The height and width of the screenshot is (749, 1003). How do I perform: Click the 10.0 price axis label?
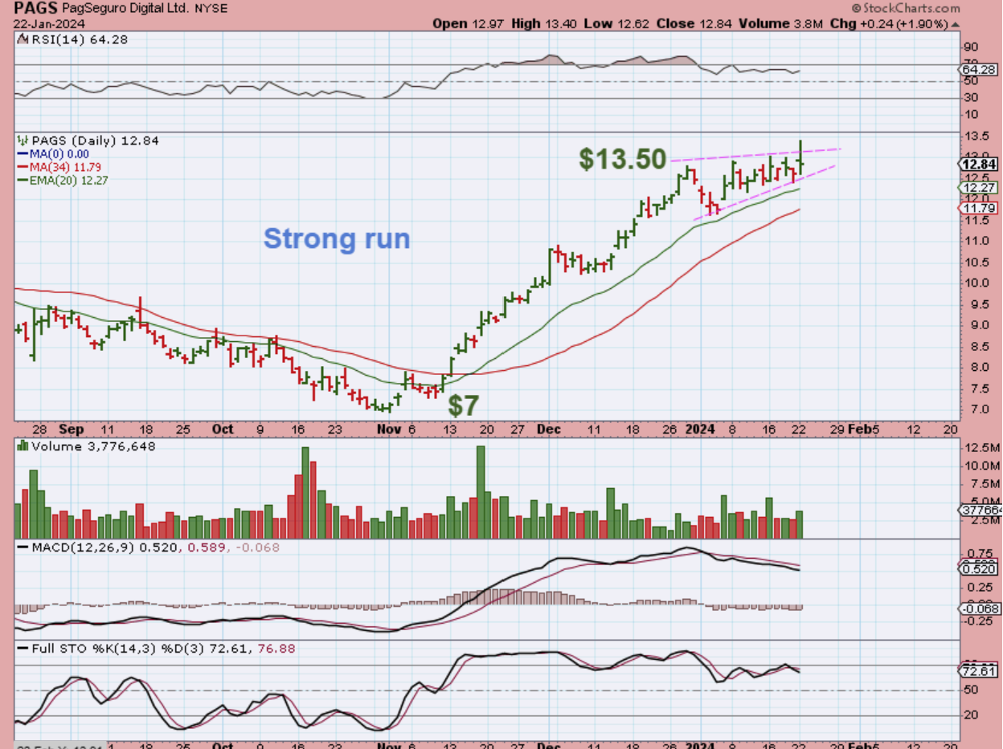coord(977,283)
